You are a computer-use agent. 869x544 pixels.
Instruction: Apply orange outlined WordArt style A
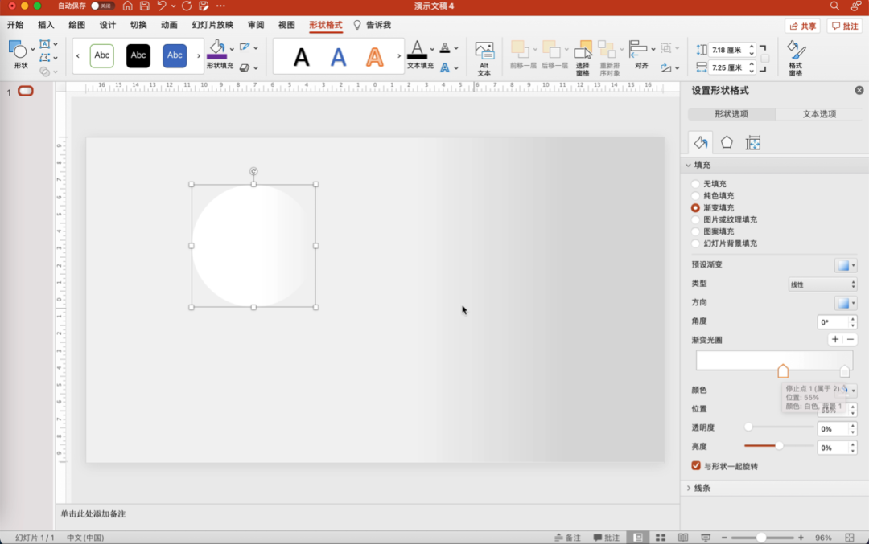[x=375, y=57]
